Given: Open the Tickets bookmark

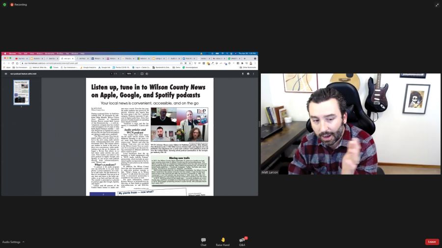Looking at the screenshot, I should [x=54, y=68].
